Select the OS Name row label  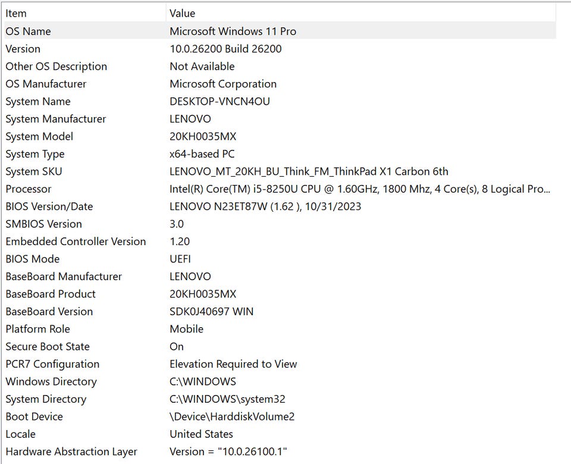[x=28, y=32]
